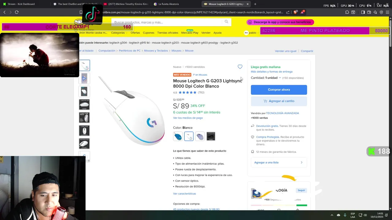
Task: Click the volume icon in system tray
Action: (365, 215)
